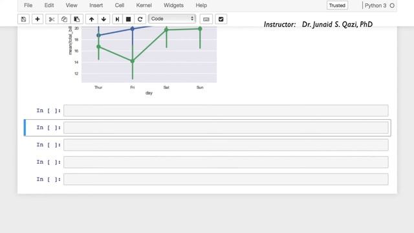Image resolution: width=414 pixels, height=233 pixels.
Task: Open the Cell menu
Action: point(119,5)
